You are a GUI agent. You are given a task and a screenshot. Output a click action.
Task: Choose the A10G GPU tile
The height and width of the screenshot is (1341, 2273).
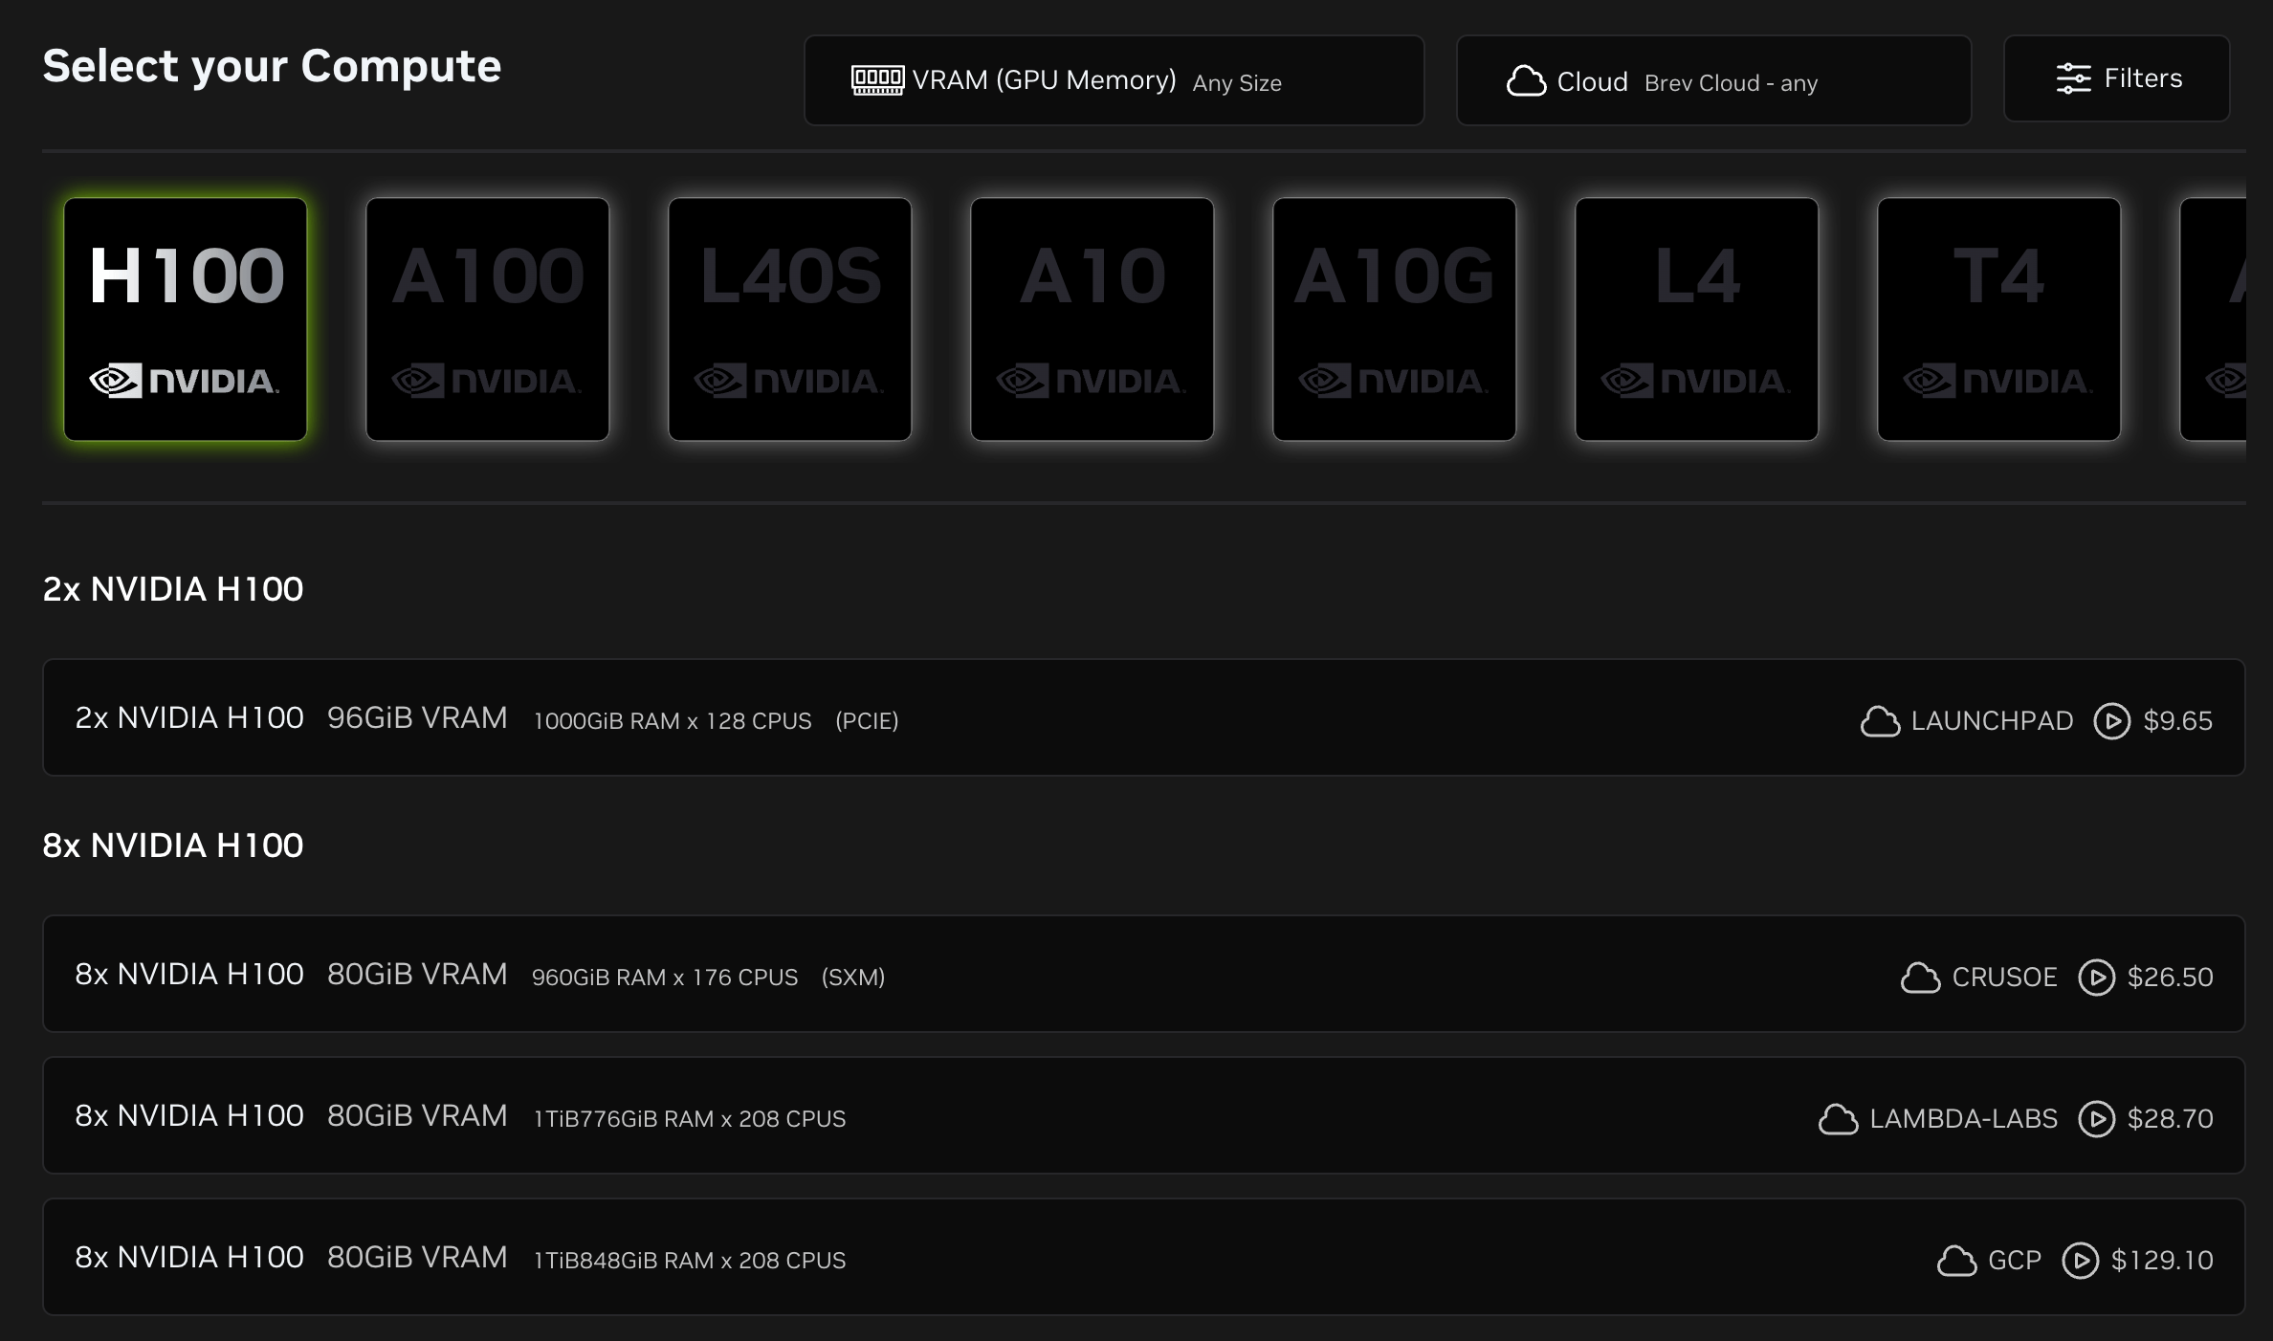tap(1395, 319)
